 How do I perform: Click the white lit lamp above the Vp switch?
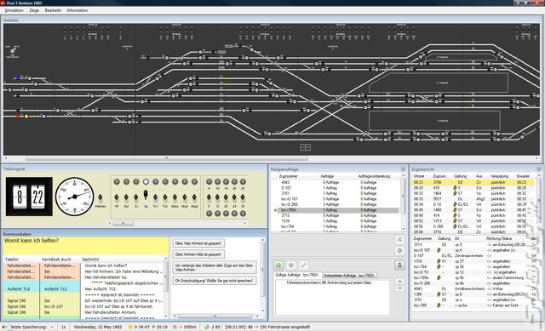[x=146, y=181]
